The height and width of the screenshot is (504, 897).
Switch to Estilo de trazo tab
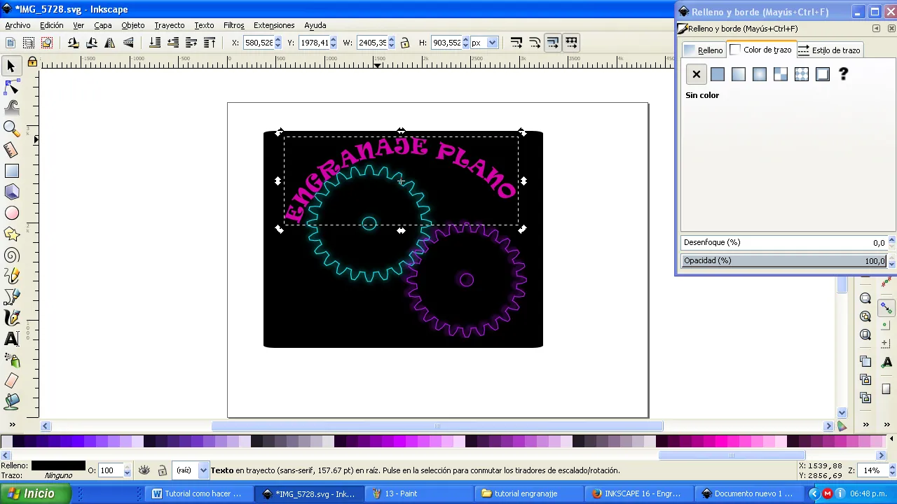(829, 50)
